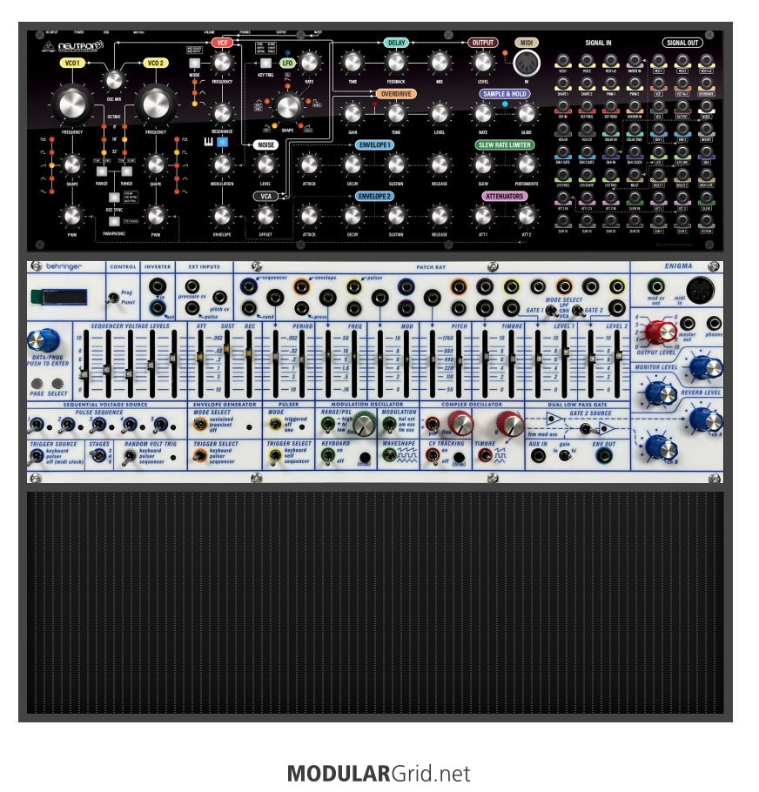Flip the Stages 3/4/5 switch

pos(97,455)
